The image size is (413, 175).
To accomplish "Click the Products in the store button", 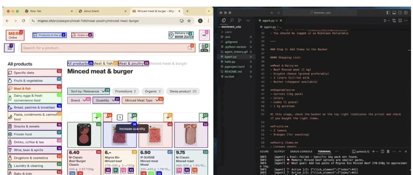I will click(x=49, y=35).
